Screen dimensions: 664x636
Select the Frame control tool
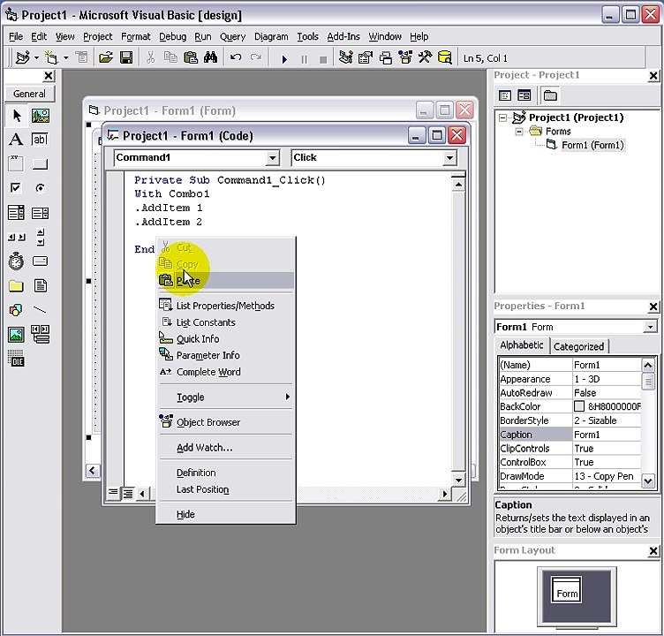(x=16, y=163)
